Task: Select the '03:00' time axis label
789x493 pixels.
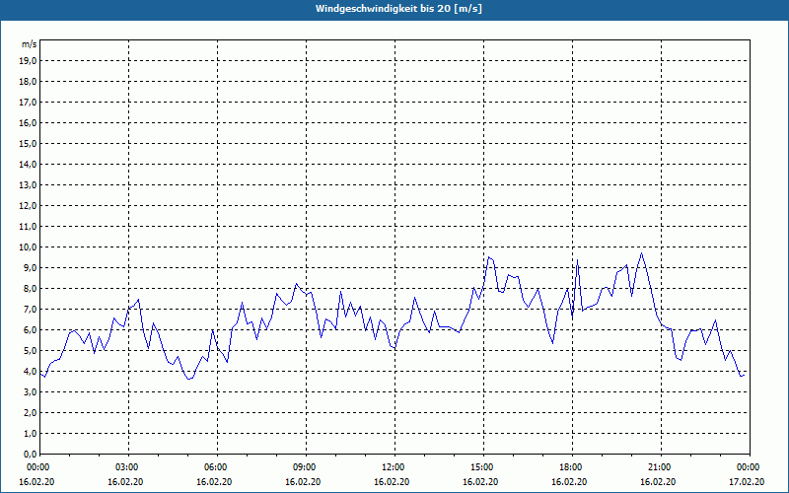Action: (125, 467)
